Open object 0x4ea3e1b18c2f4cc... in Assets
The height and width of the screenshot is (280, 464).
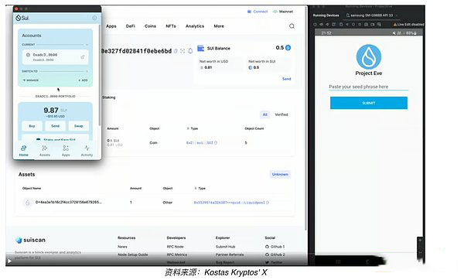tap(69, 202)
